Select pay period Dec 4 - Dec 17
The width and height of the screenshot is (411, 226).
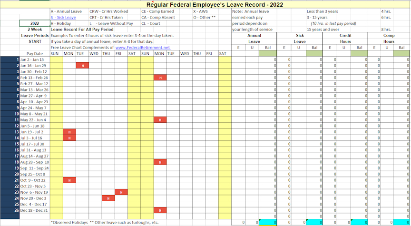tap(35, 204)
